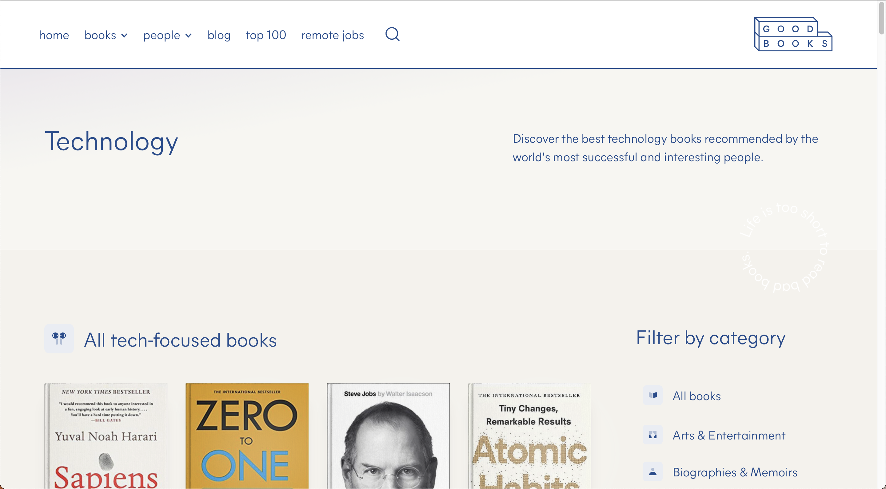Filter books by All books category
Viewport: 886px width, 489px height.
click(x=697, y=396)
